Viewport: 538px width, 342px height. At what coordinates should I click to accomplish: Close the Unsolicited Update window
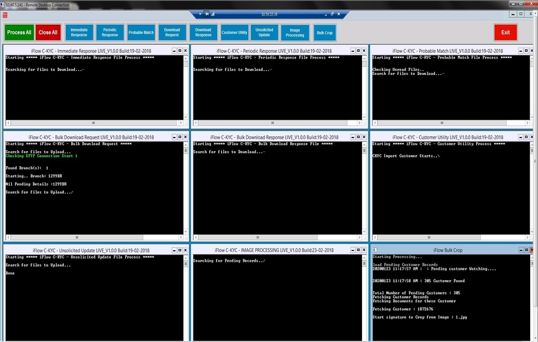click(186, 250)
